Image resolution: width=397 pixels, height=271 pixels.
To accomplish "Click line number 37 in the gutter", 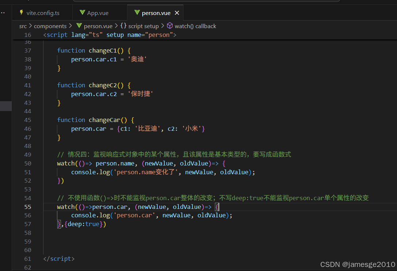I will [28, 51].
